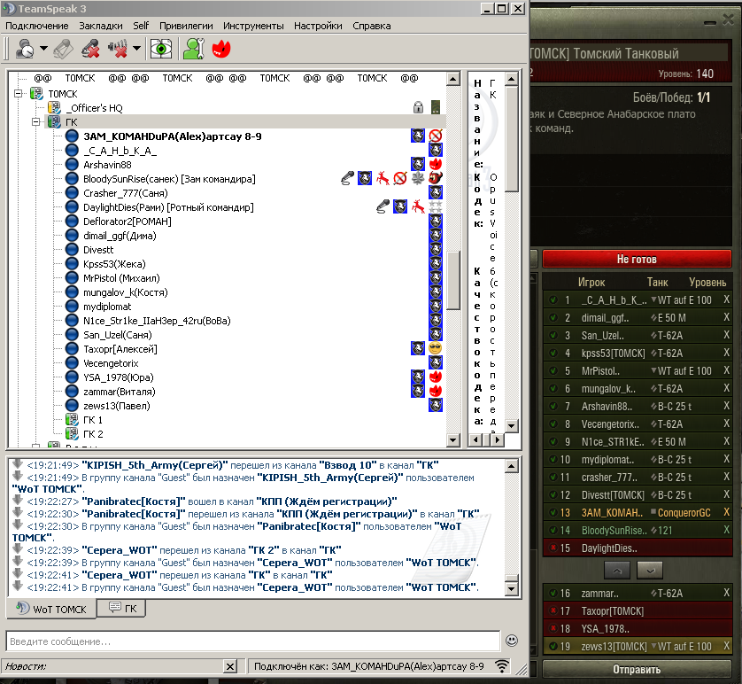Open the Connect icon's dropdown arrow
The width and height of the screenshot is (742, 684).
click(x=43, y=48)
